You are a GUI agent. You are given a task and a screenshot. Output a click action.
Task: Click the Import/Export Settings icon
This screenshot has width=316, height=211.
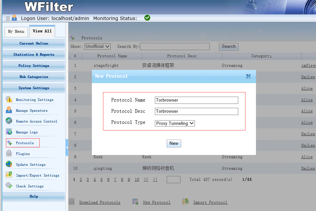tap(9, 175)
